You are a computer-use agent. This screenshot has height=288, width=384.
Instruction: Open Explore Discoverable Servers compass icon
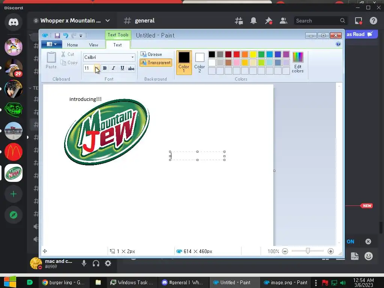[13, 215]
